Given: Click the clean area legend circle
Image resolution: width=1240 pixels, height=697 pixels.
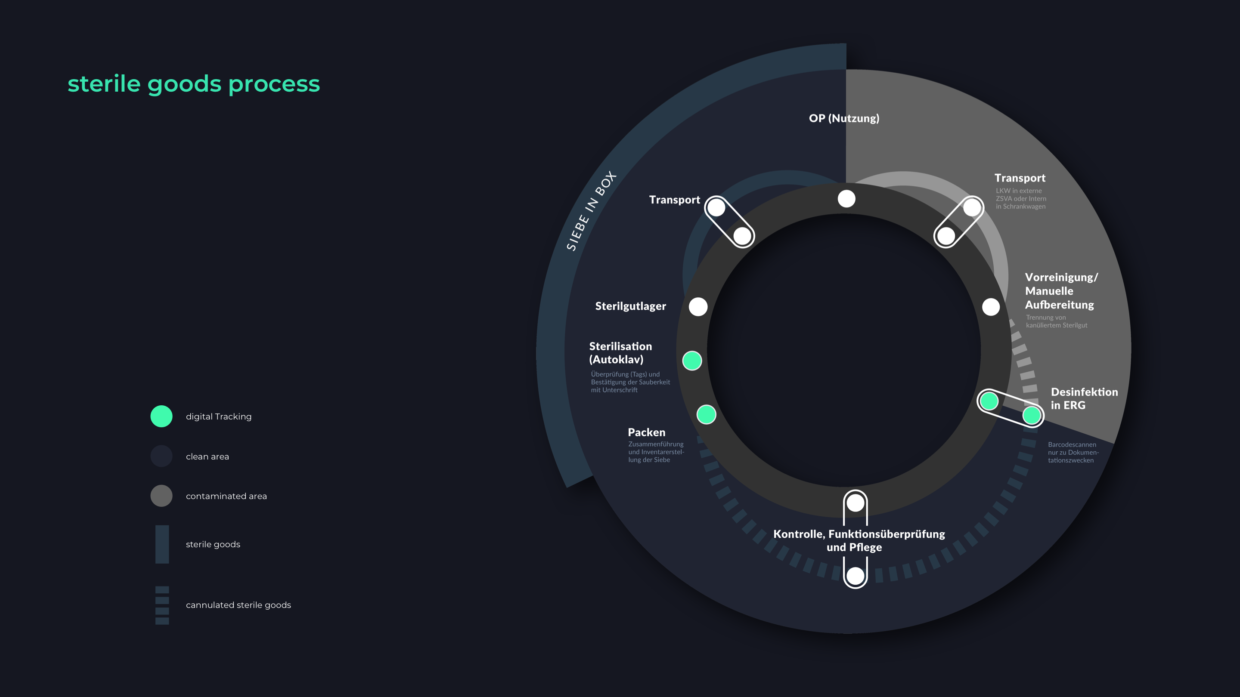Looking at the screenshot, I should [x=161, y=456].
